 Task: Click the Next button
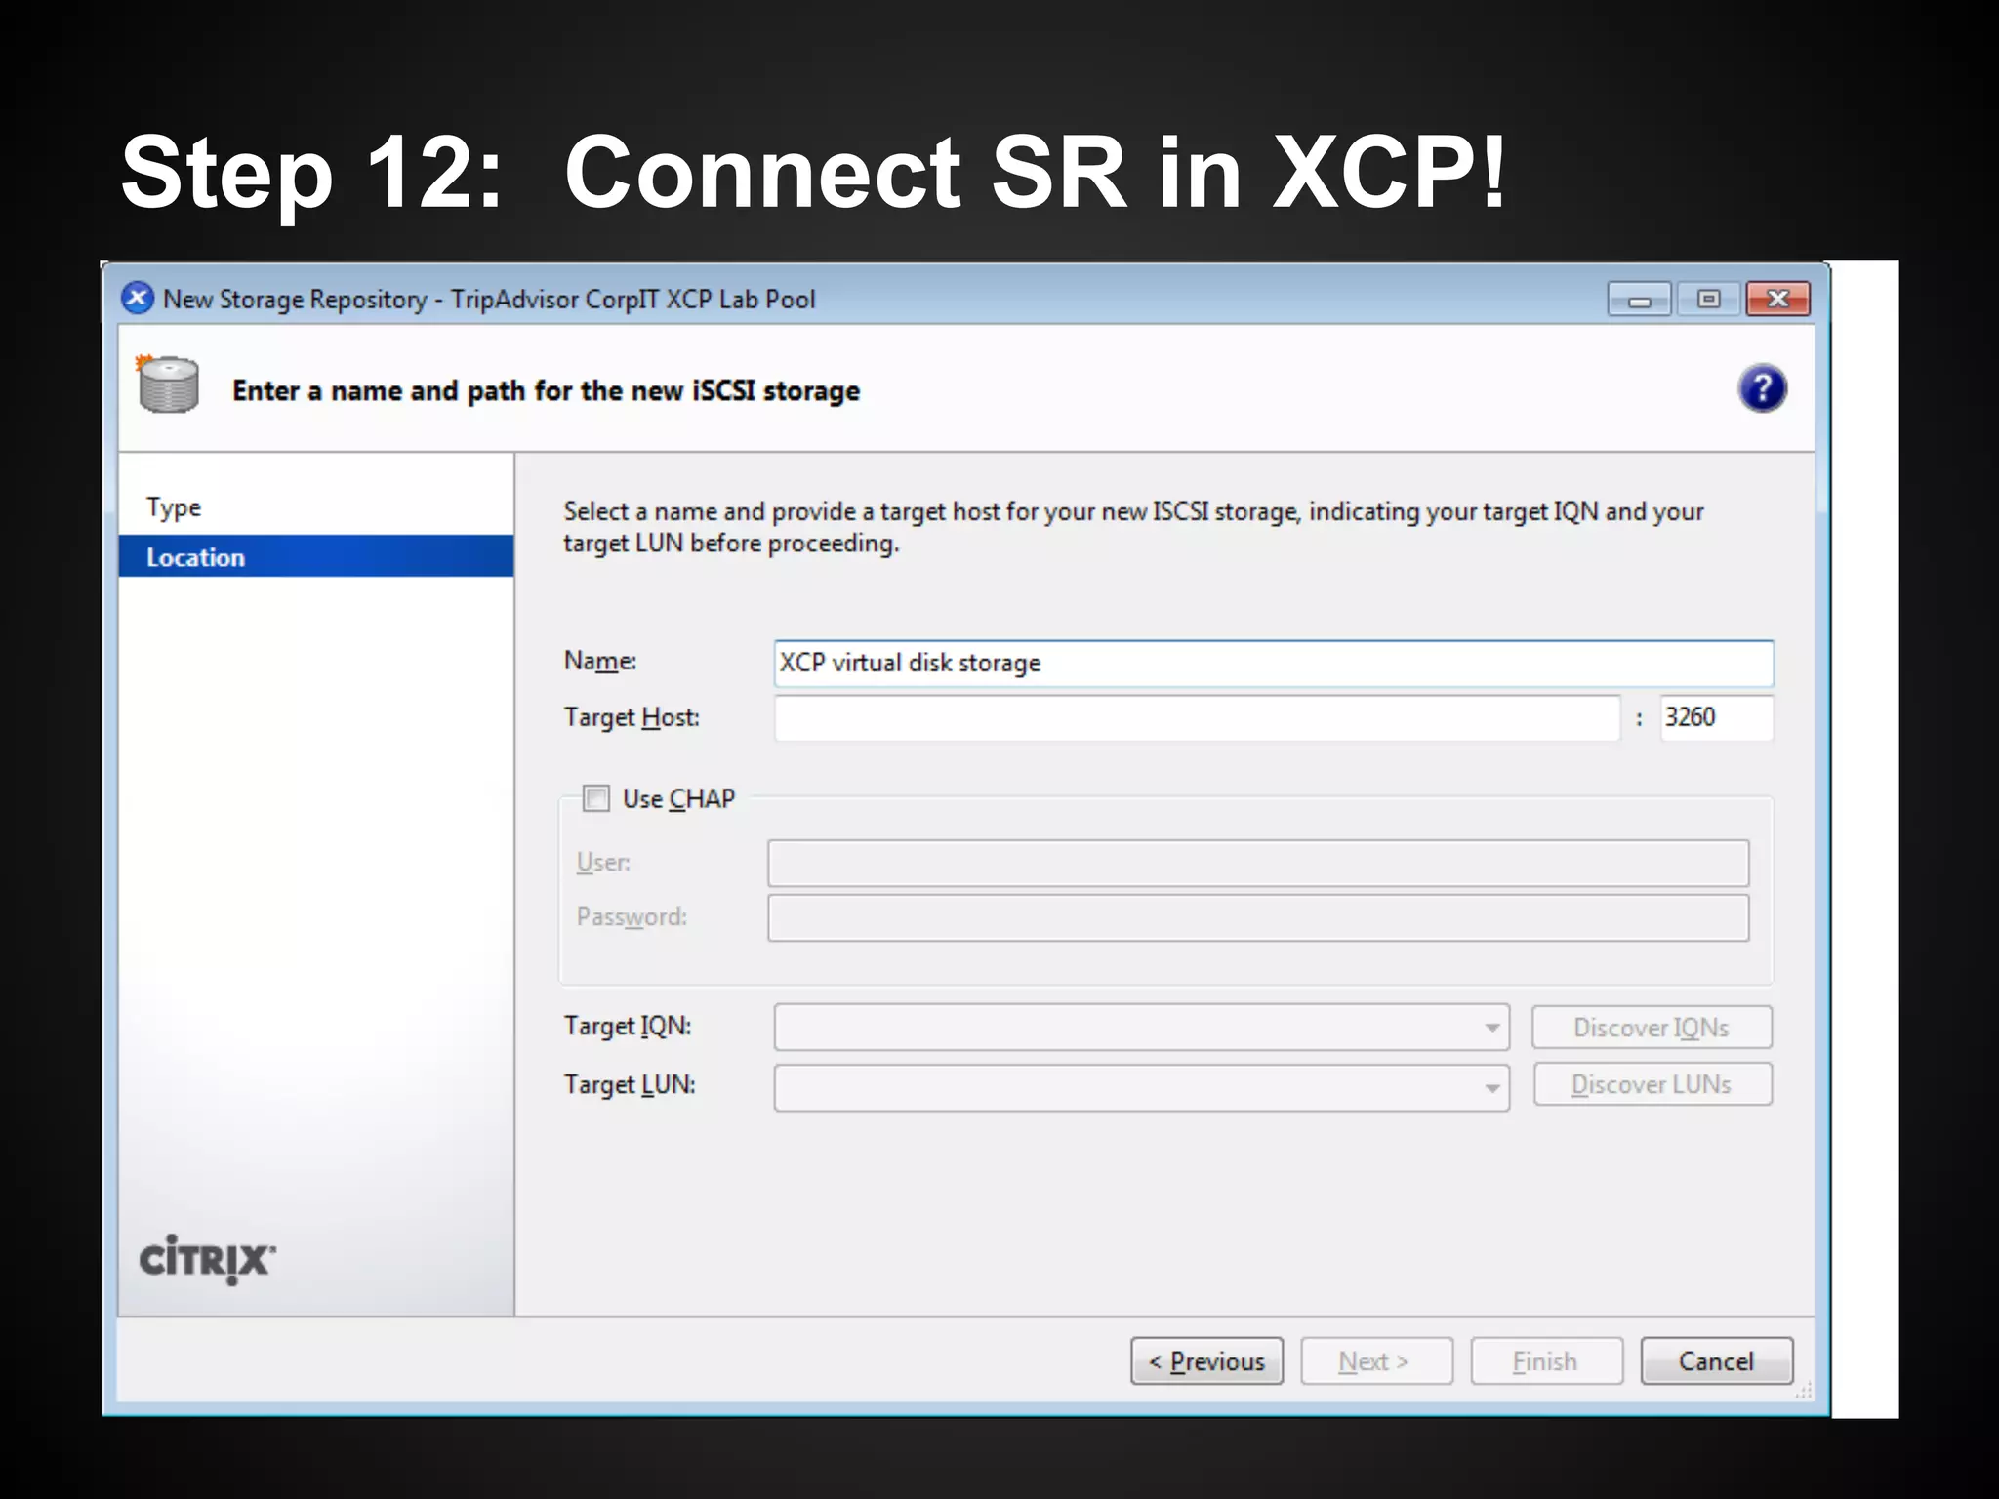(1376, 1361)
